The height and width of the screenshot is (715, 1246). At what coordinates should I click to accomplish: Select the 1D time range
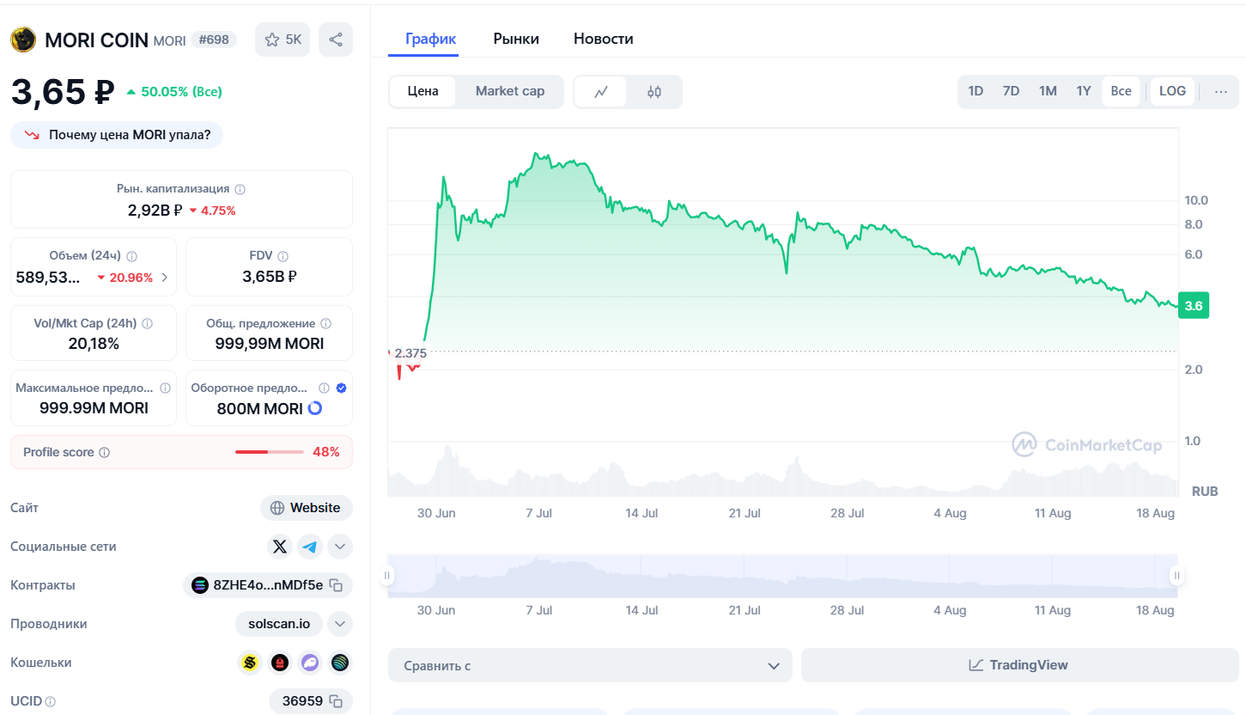point(976,91)
